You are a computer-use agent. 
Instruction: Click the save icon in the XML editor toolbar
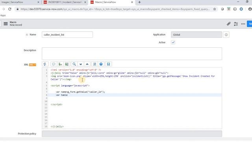click(109, 64)
